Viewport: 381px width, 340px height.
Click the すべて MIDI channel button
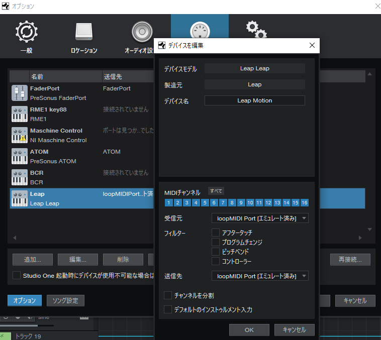coord(216,191)
